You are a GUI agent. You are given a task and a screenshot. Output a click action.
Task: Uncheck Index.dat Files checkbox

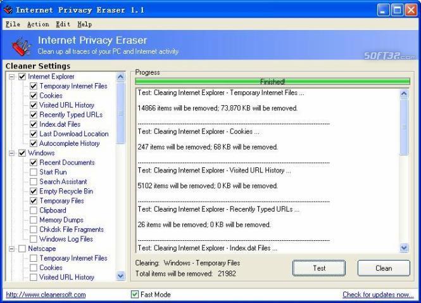(x=34, y=124)
